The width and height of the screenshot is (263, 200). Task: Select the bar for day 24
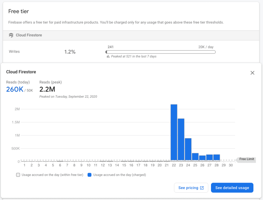tap(188, 150)
